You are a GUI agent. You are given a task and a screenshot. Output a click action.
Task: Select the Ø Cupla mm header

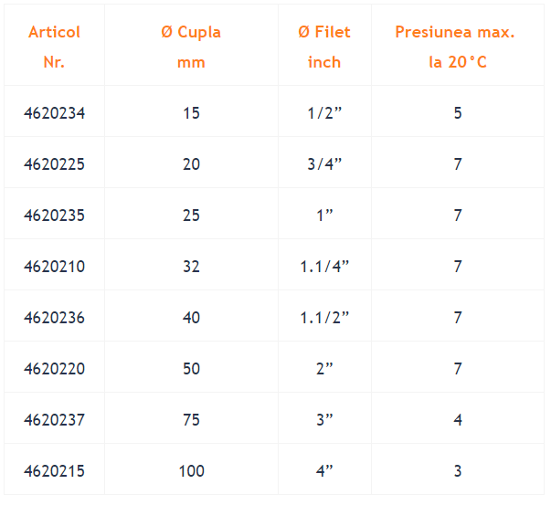pyautogui.click(x=191, y=47)
